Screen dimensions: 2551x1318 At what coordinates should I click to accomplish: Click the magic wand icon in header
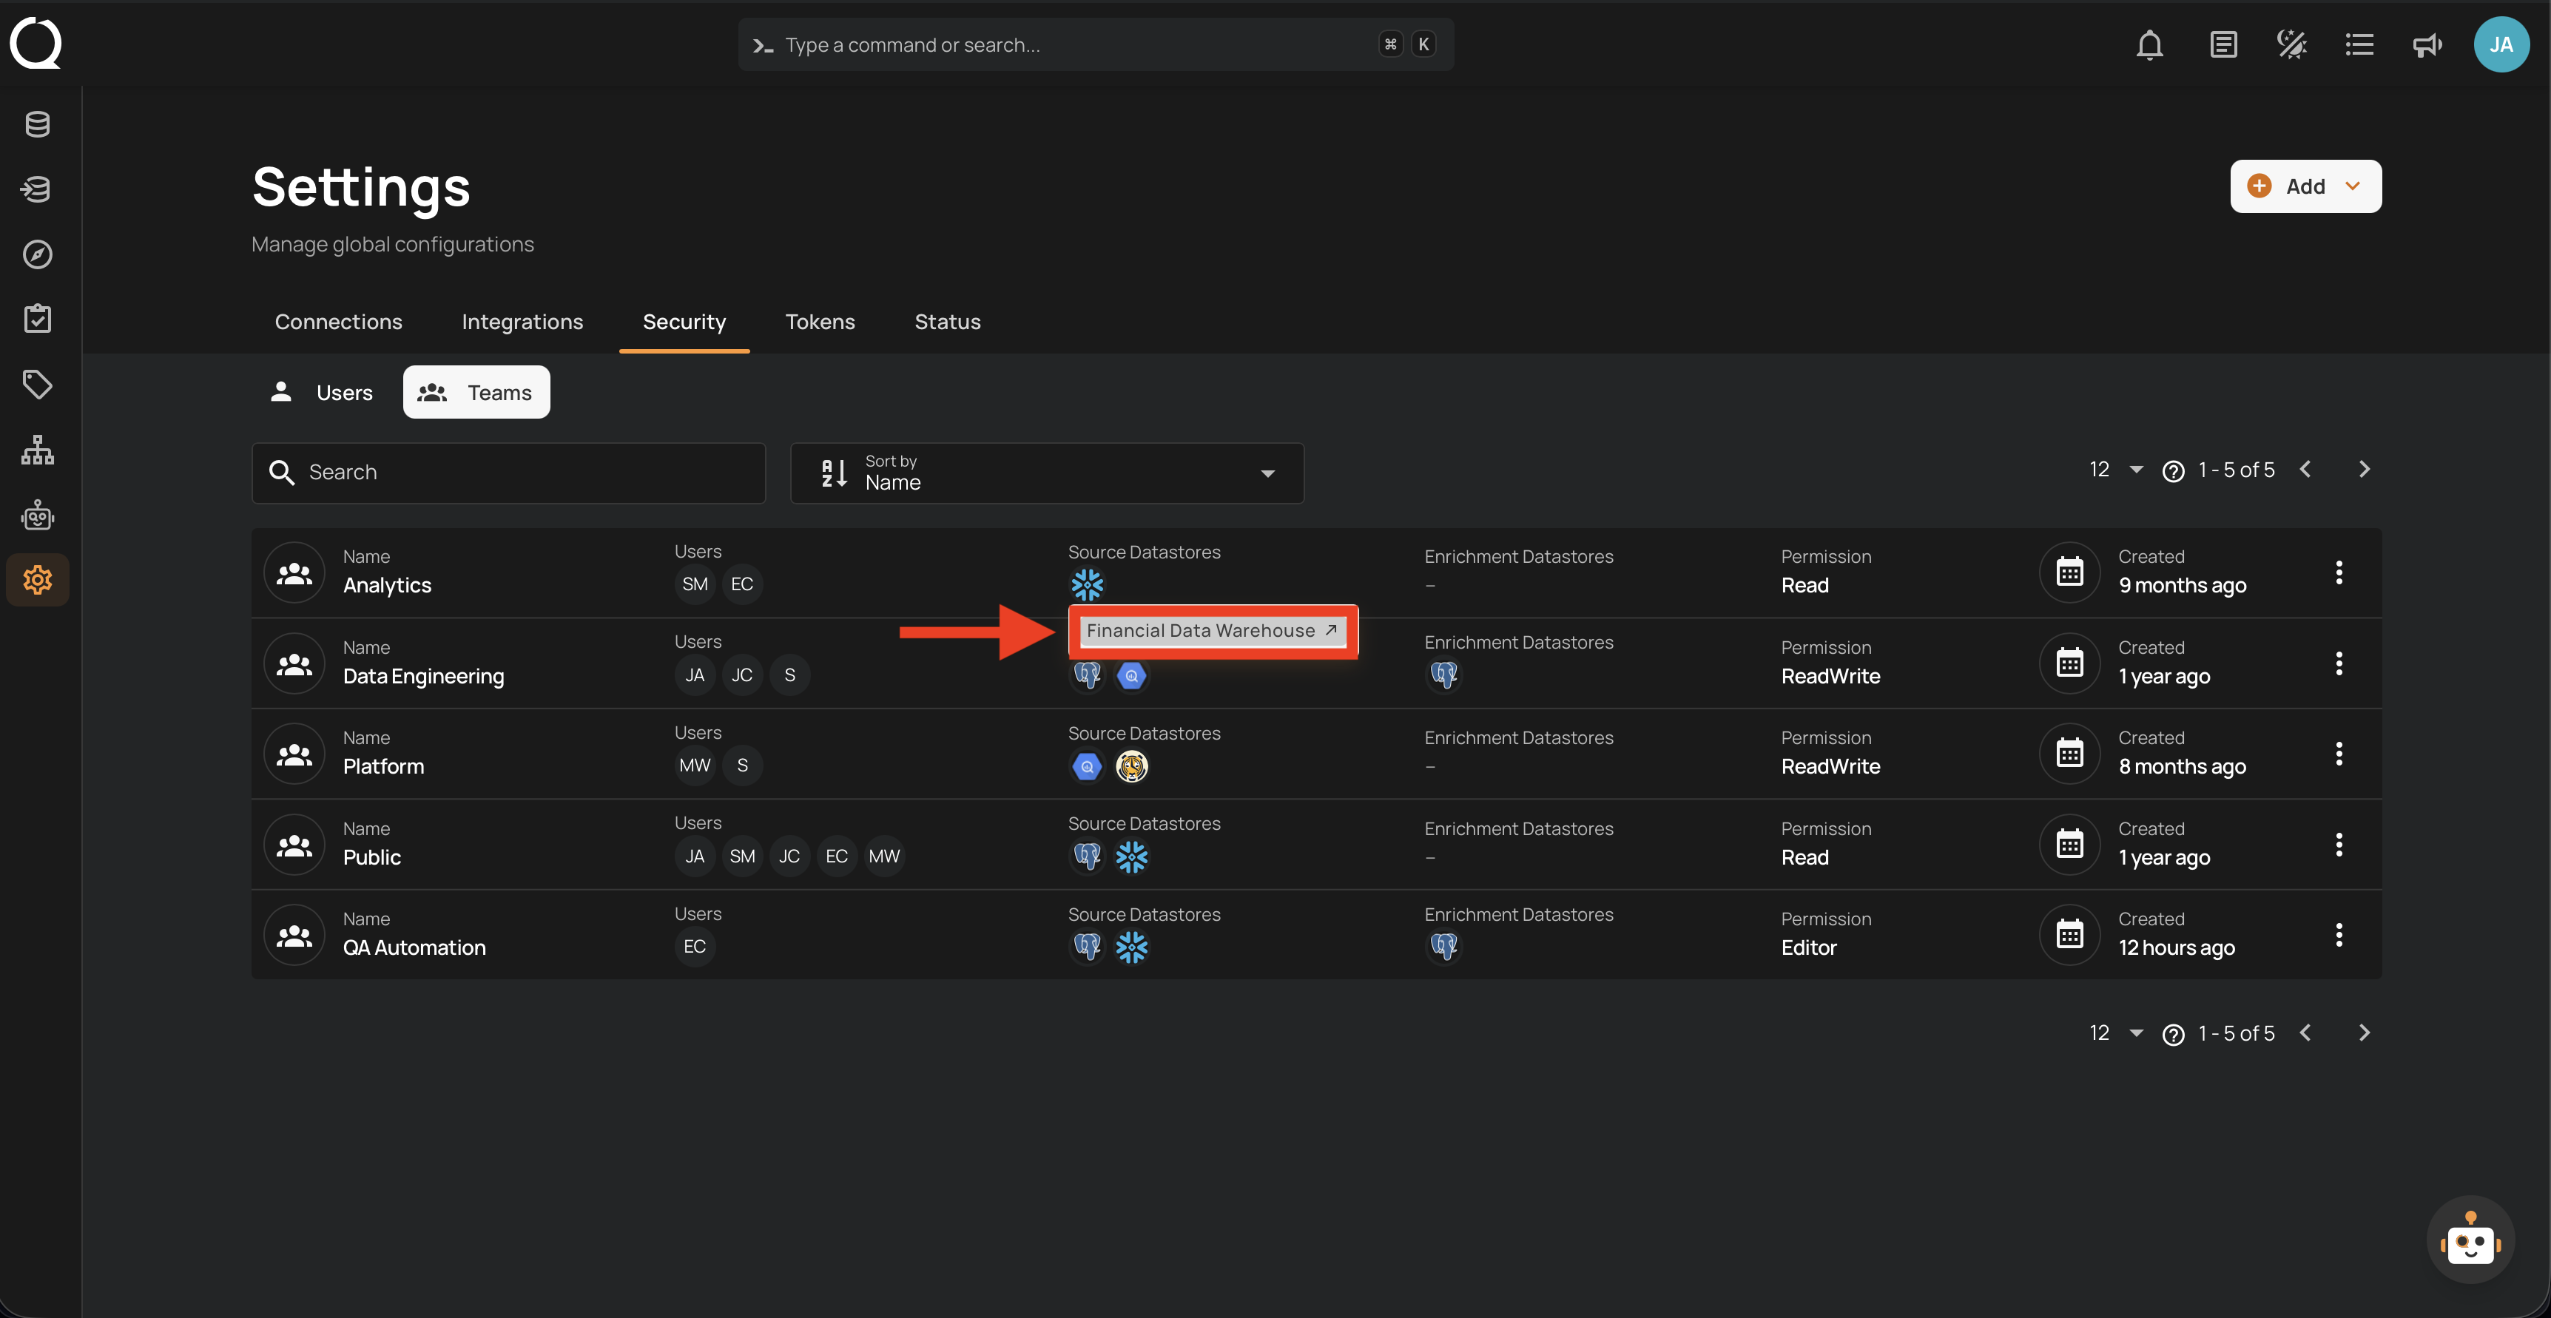pos(2291,44)
